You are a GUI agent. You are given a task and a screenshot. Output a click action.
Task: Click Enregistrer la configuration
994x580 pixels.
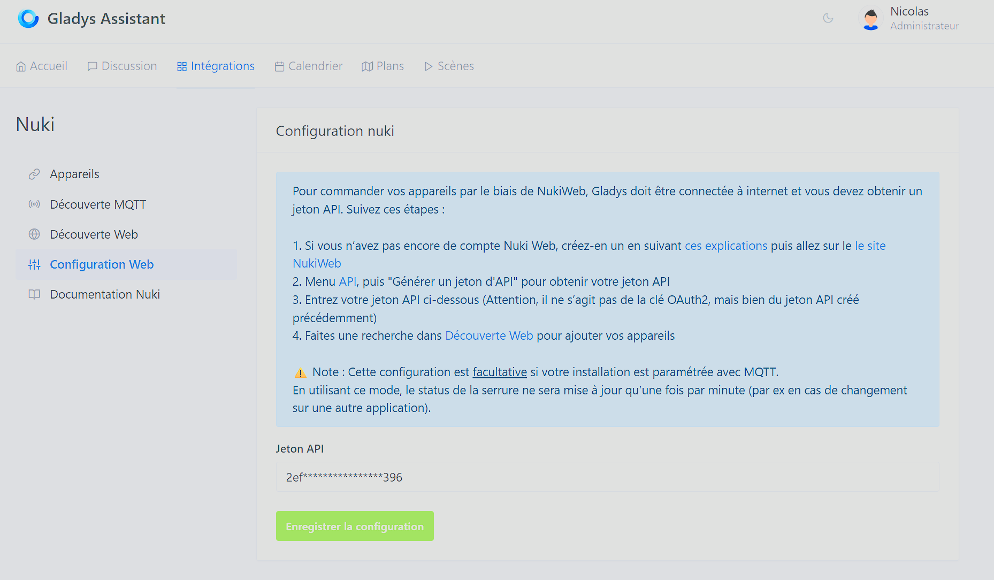tap(354, 526)
